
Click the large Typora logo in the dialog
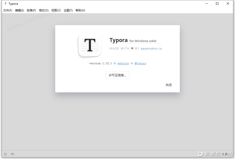click(x=90, y=45)
